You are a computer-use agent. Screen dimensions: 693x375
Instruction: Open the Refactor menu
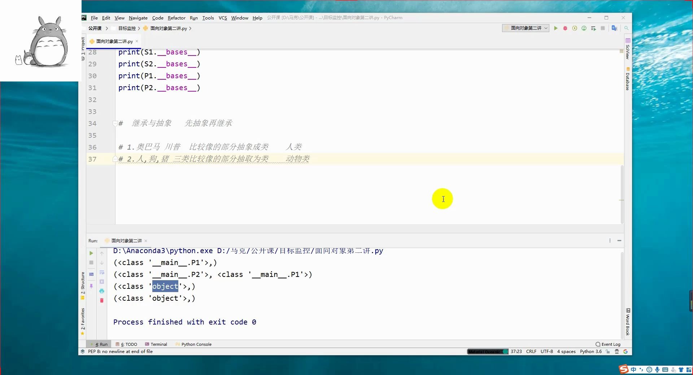click(x=176, y=18)
